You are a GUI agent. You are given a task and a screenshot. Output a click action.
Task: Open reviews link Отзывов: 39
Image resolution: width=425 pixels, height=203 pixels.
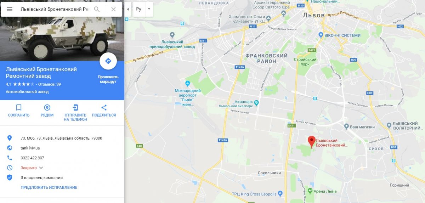coord(50,84)
